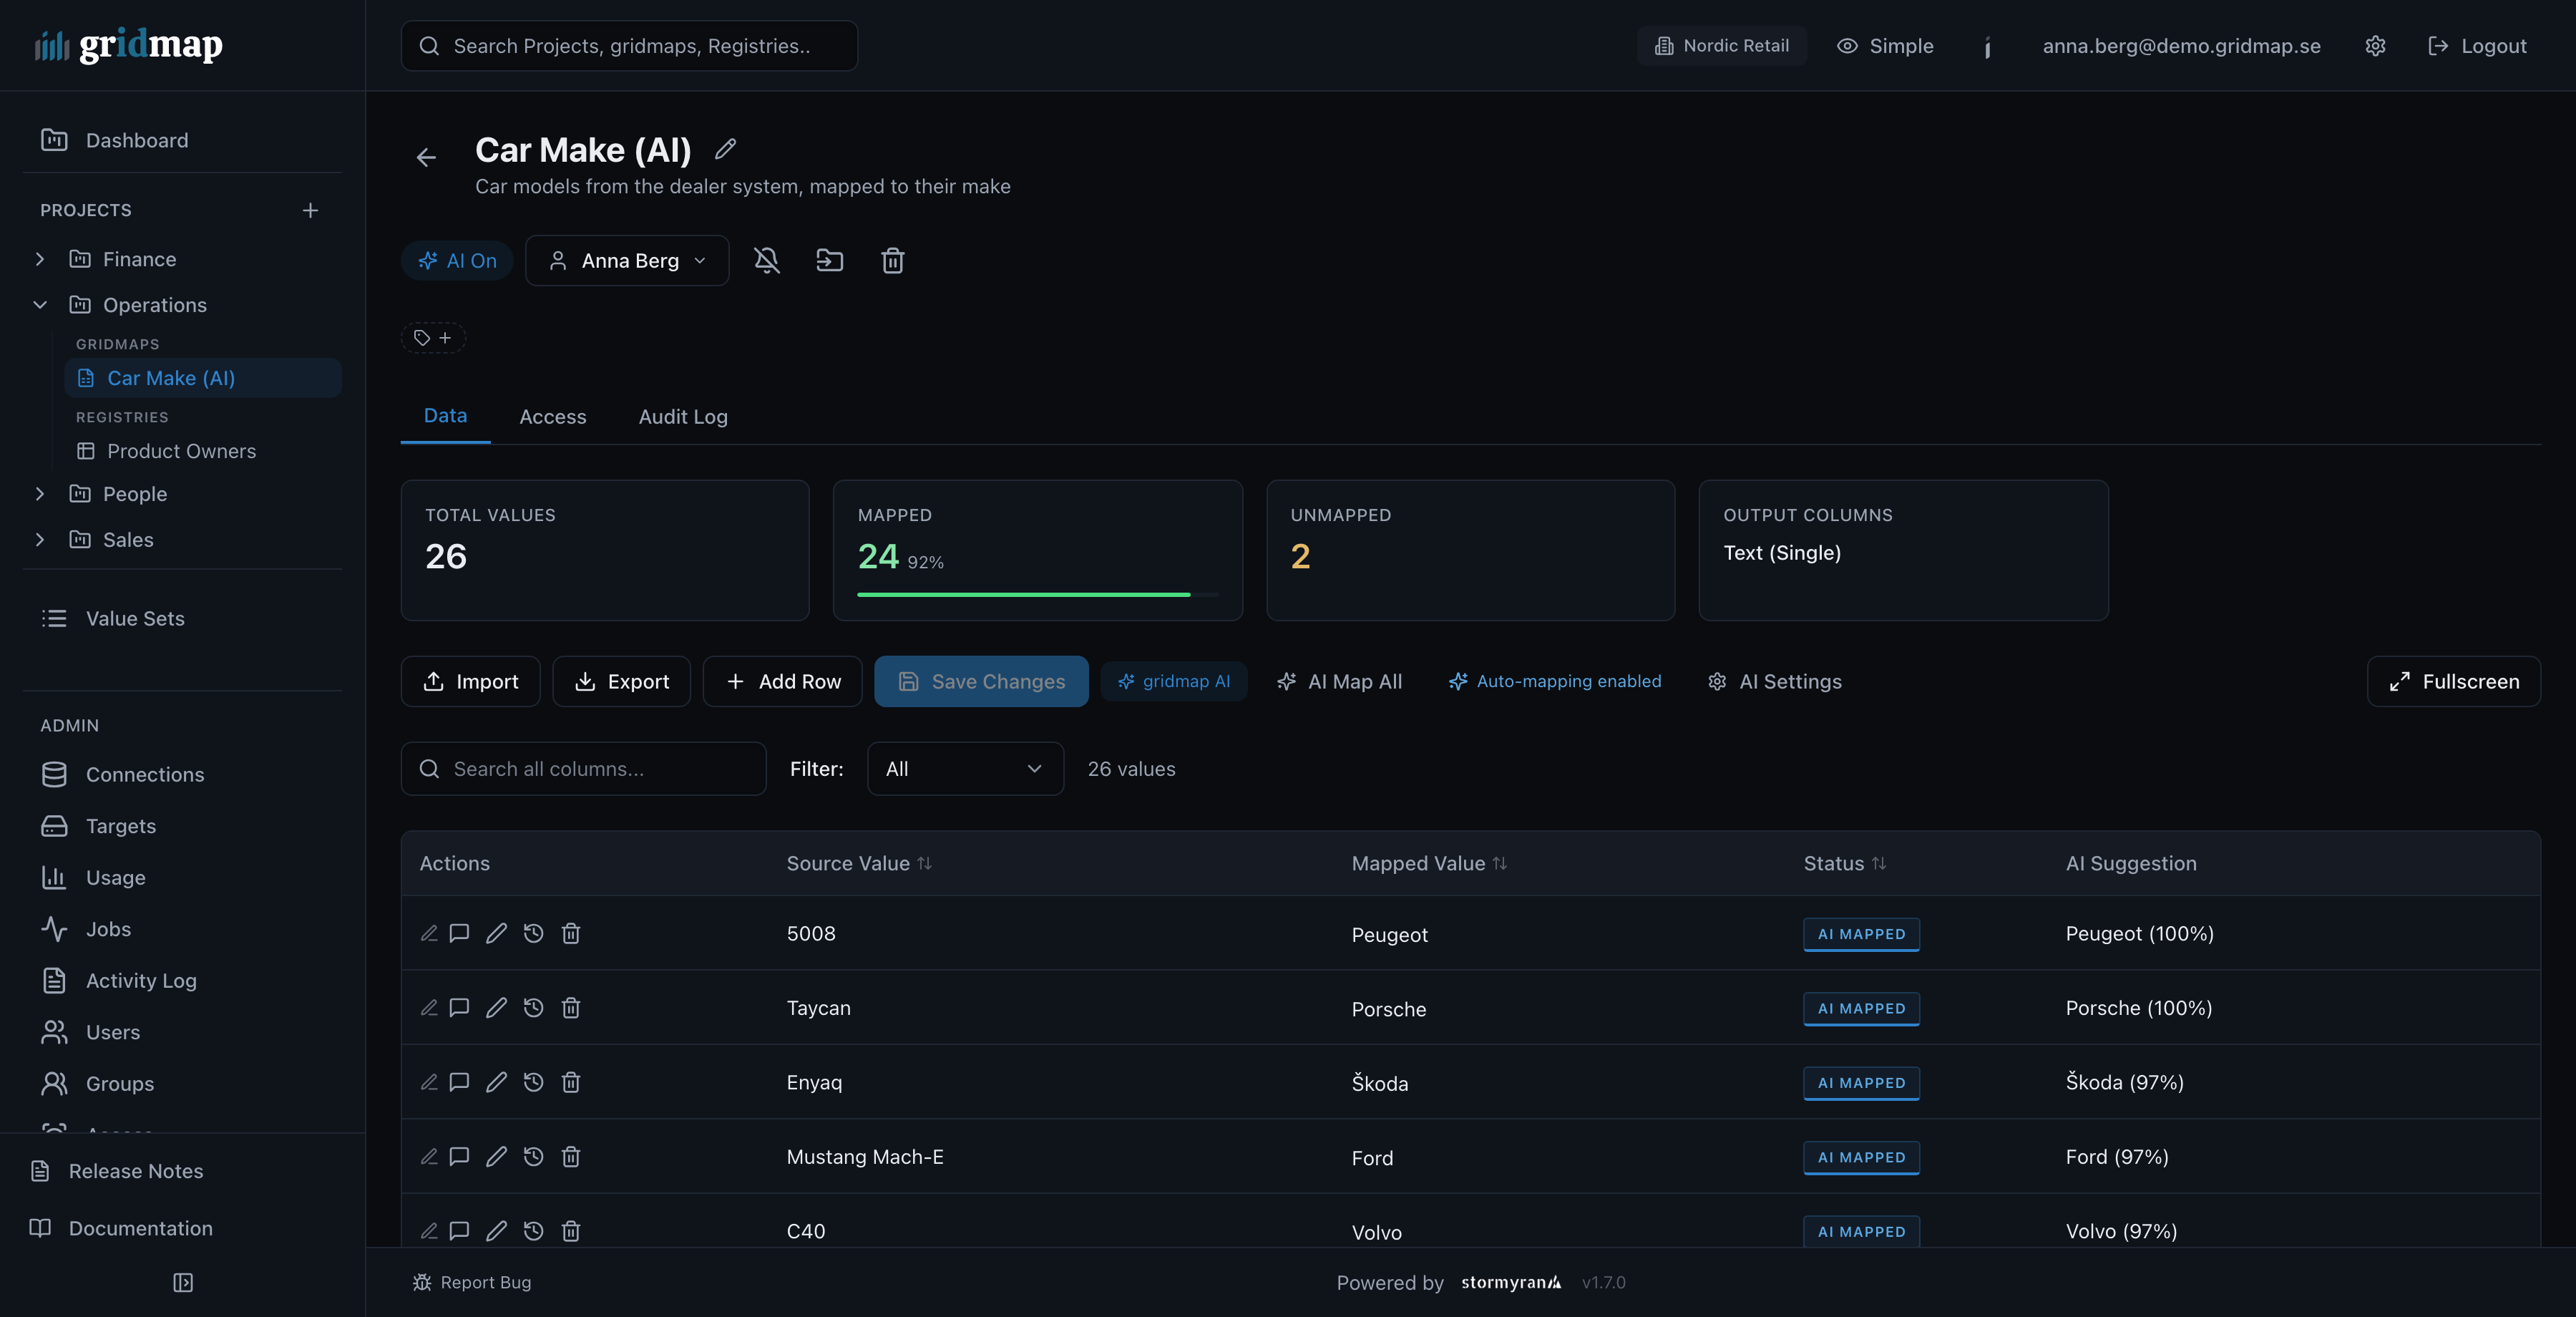Edit the C40 row with pencil icon

tap(496, 1231)
